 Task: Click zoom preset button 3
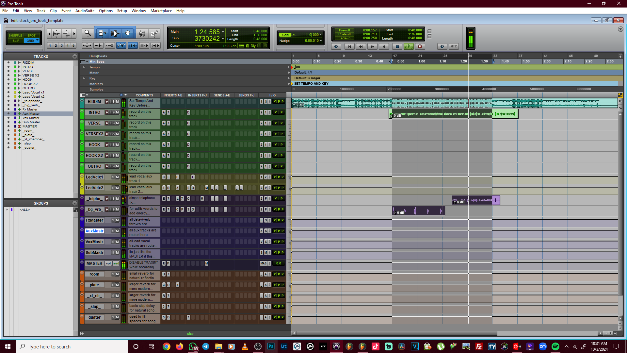[62, 46]
